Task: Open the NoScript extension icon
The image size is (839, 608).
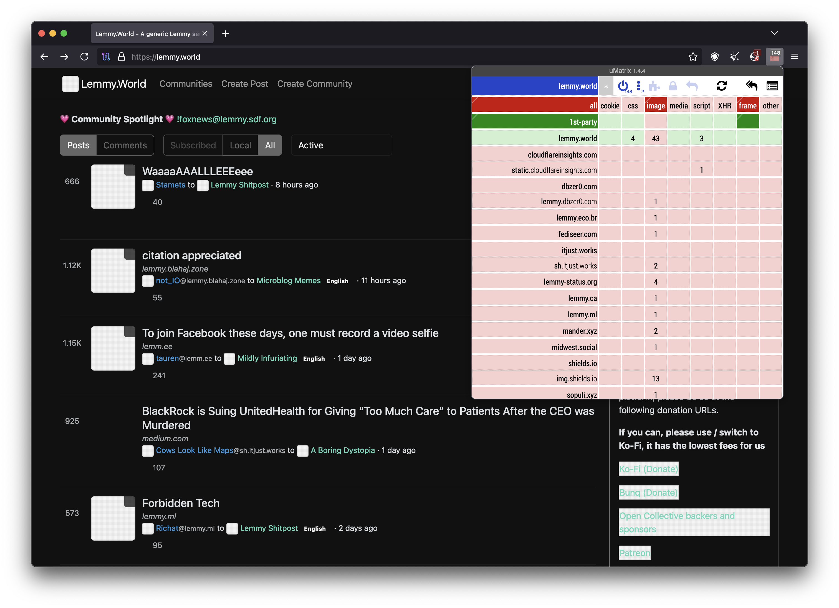Action: click(755, 57)
